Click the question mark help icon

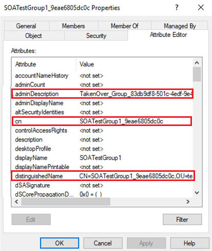177,7
